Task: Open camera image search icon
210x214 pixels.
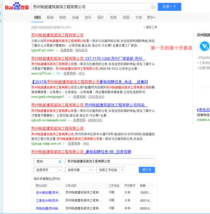Action: click(153, 7)
